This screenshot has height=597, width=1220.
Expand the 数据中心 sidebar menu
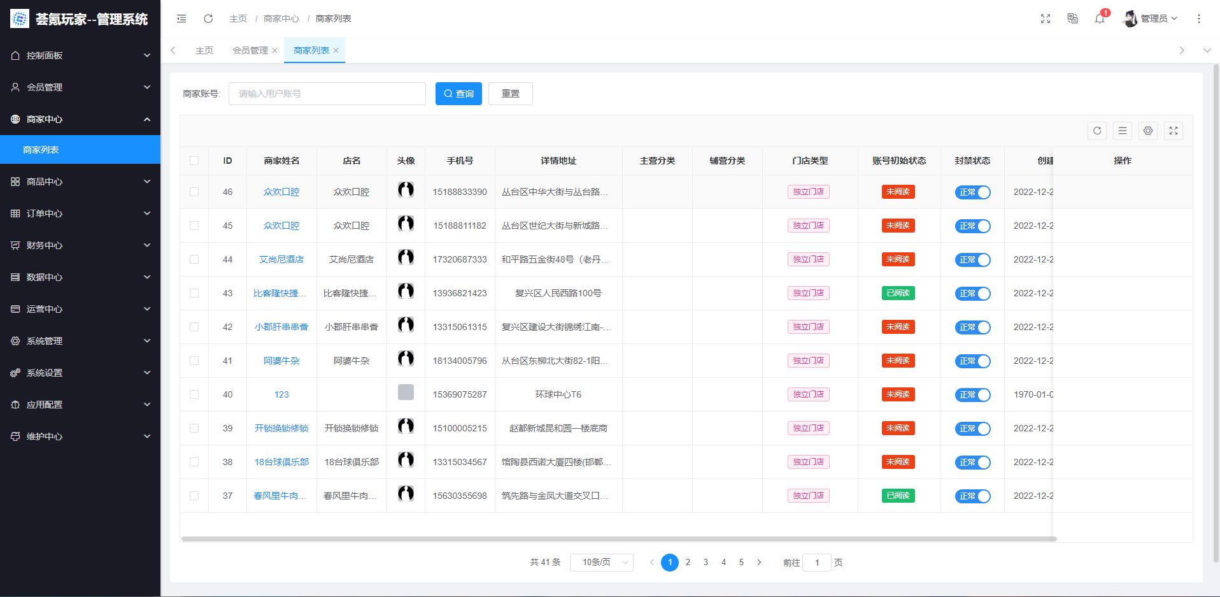coord(80,277)
